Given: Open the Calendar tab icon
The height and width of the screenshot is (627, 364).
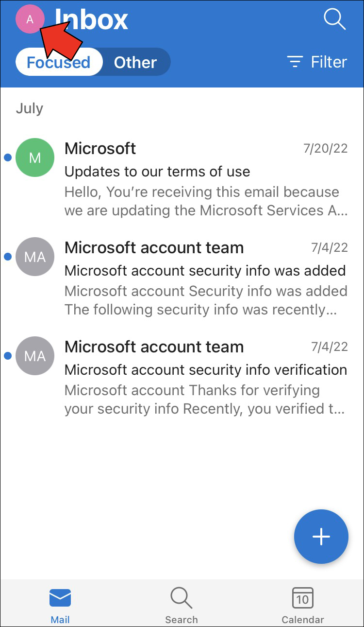Looking at the screenshot, I should coord(302,598).
